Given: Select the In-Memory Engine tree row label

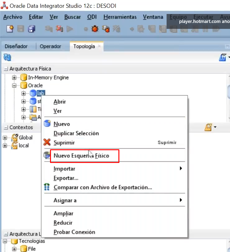Looking at the screenshot, I should 48,78.
